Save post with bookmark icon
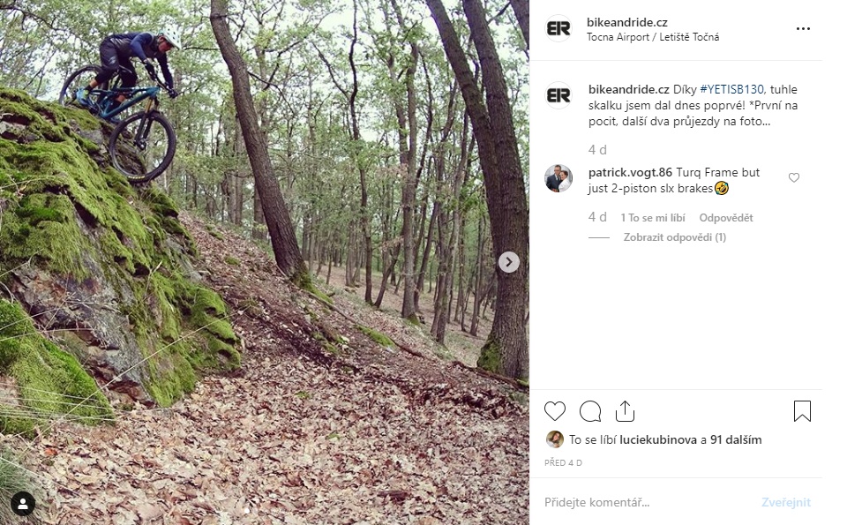847x525 pixels. point(802,411)
